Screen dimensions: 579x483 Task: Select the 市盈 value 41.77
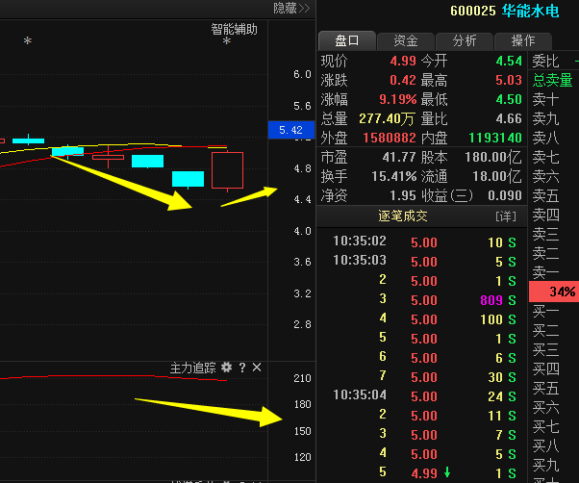point(399,157)
